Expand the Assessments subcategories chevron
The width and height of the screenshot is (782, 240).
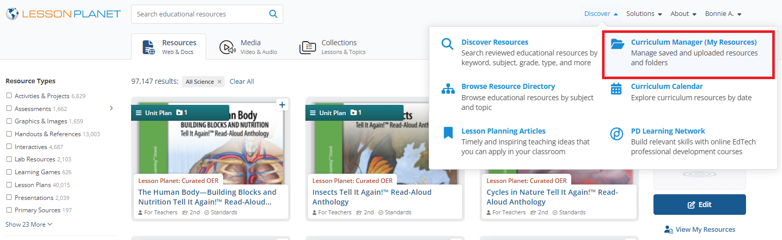(x=111, y=108)
